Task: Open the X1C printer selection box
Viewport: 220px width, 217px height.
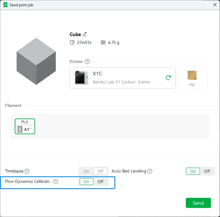Action: 123,78
